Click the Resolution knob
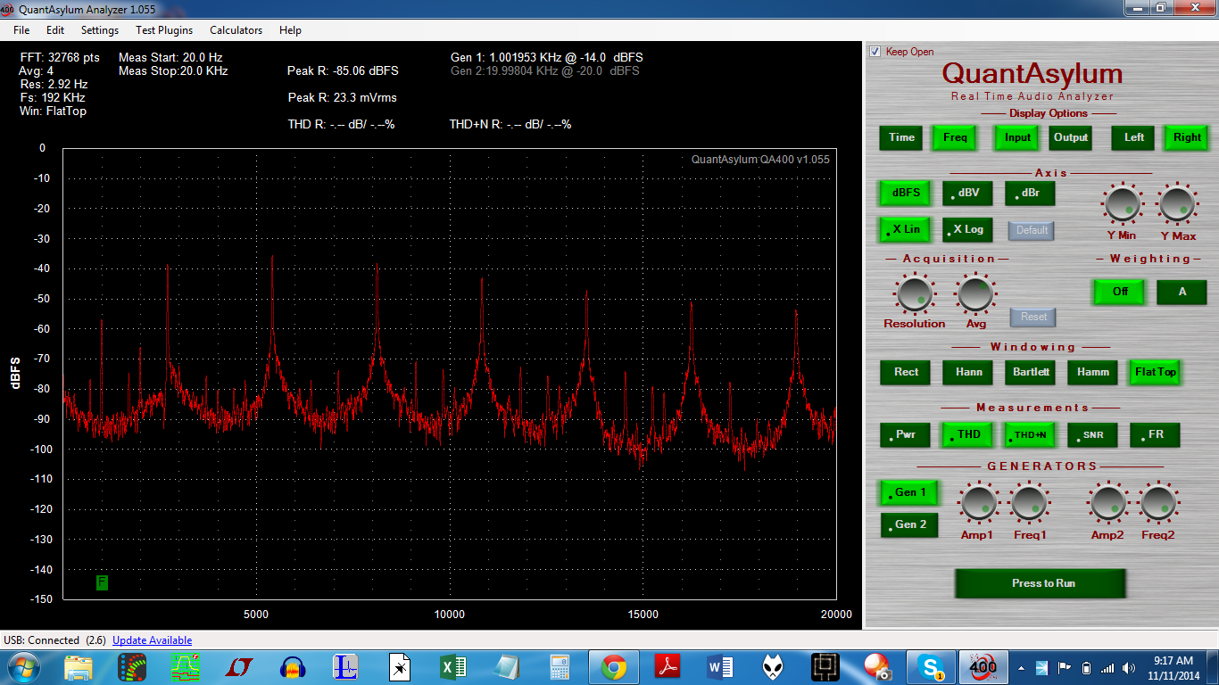 914,293
